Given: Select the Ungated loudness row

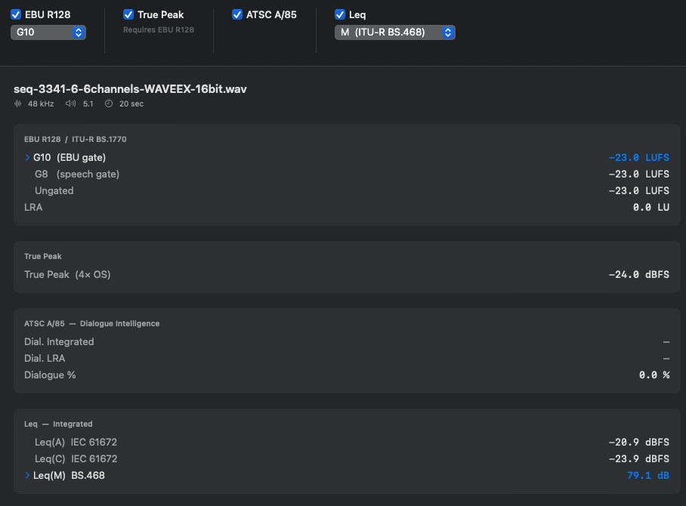Looking at the screenshot, I should pyautogui.click(x=54, y=190).
